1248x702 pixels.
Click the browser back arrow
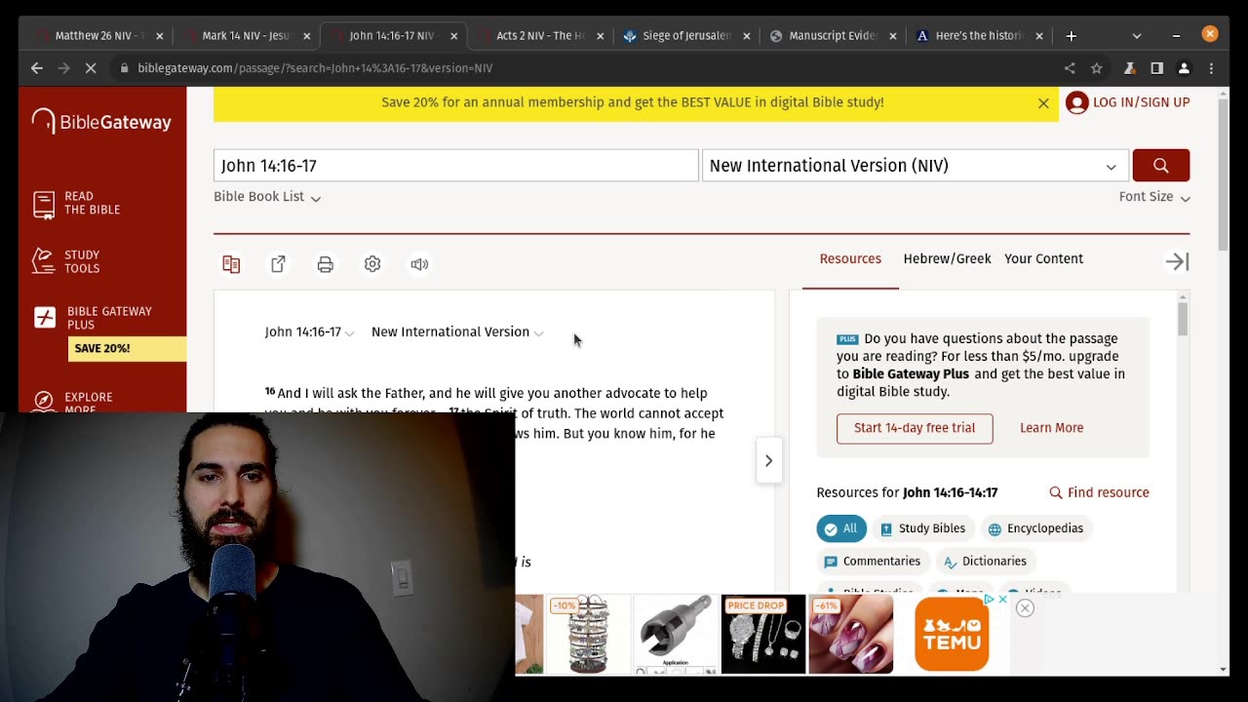[x=37, y=68]
